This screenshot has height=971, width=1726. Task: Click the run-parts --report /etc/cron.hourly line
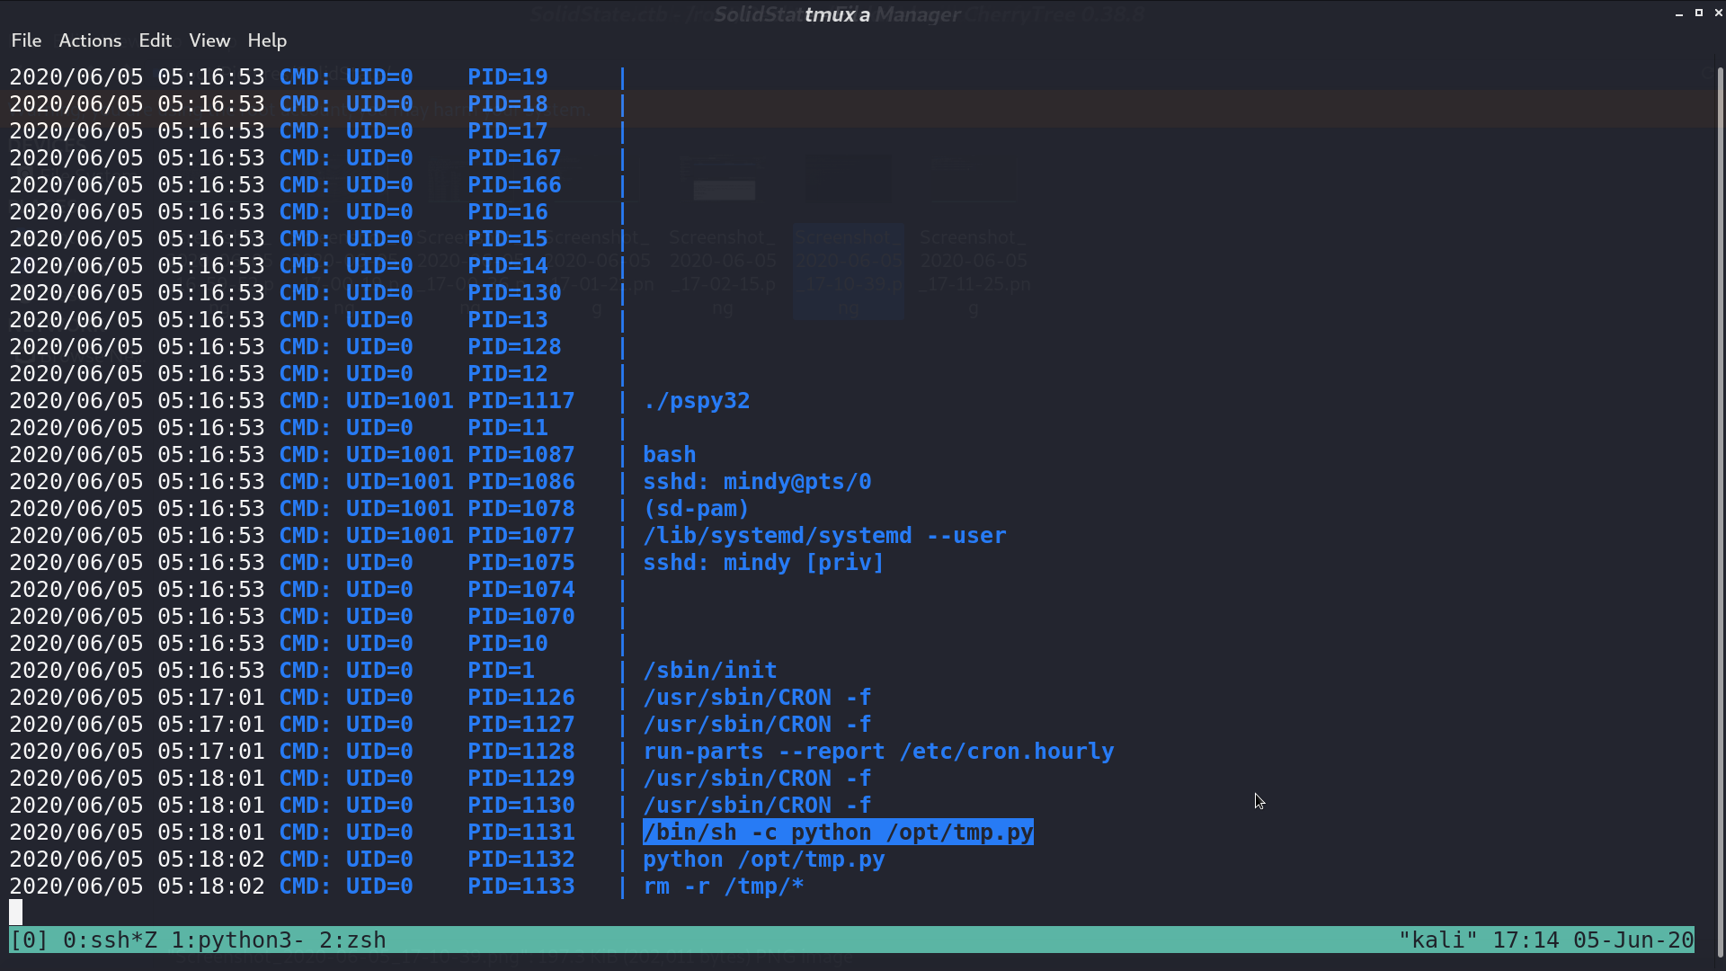tap(878, 752)
